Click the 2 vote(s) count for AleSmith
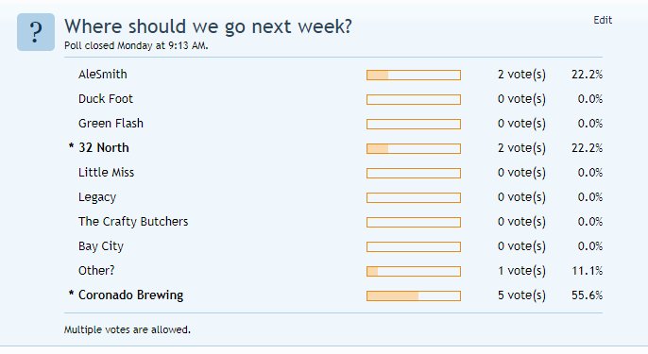648x354 pixels. point(521,75)
